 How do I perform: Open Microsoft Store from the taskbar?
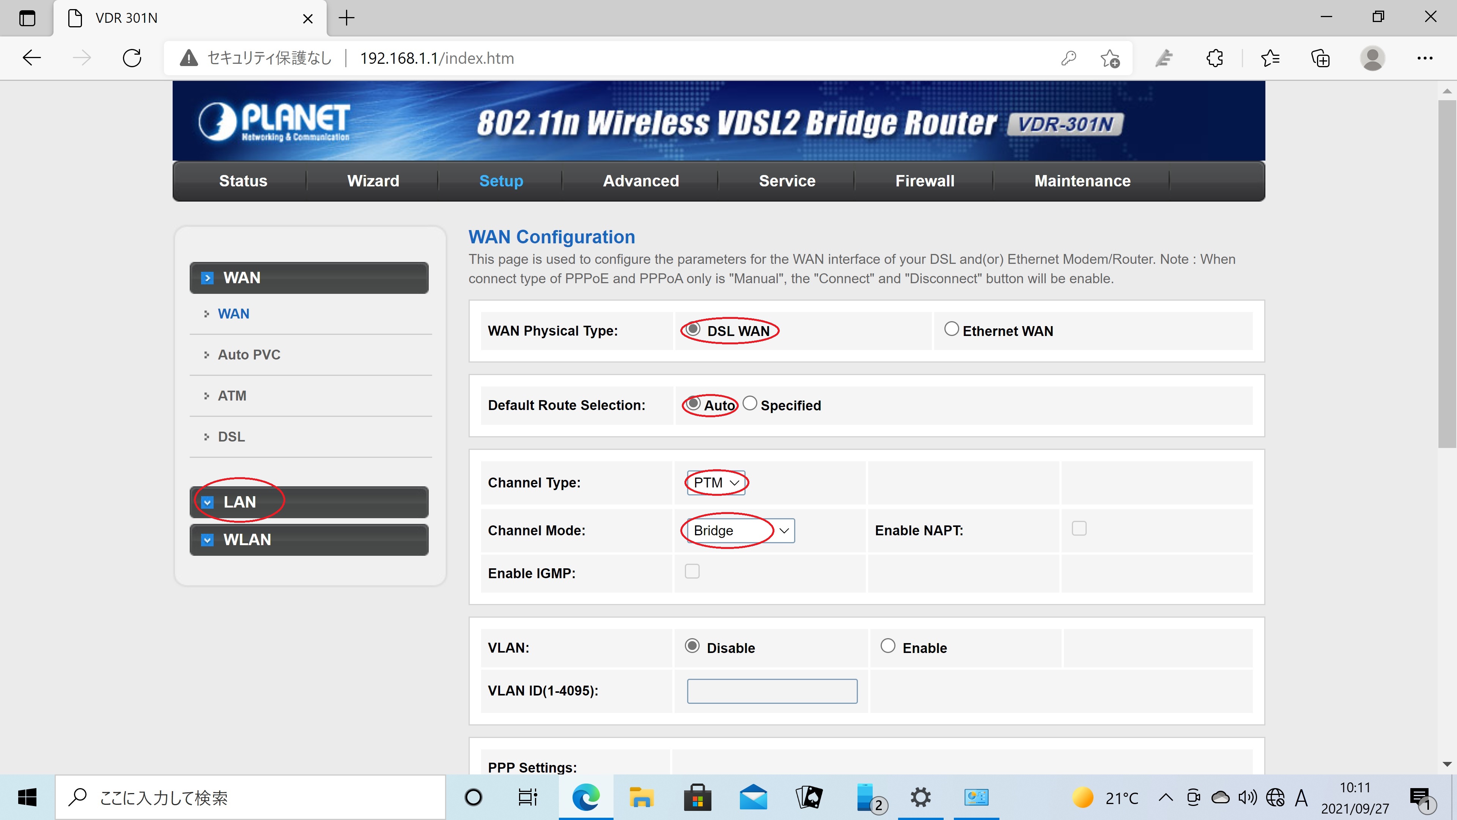tap(697, 797)
